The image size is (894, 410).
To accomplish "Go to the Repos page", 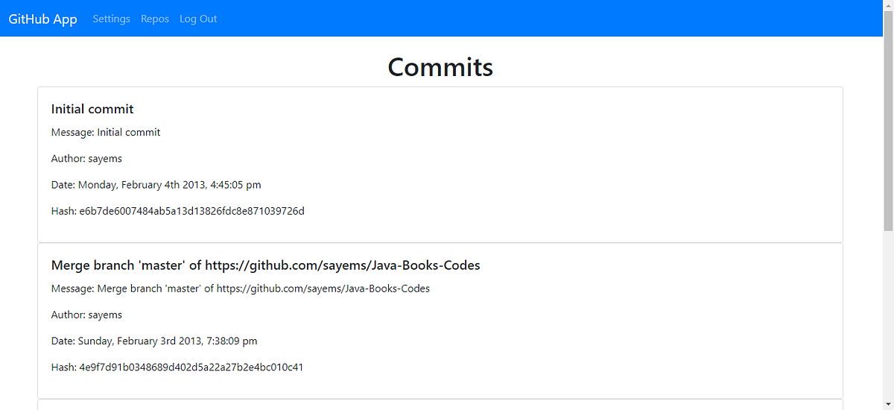I will coord(155,19).
